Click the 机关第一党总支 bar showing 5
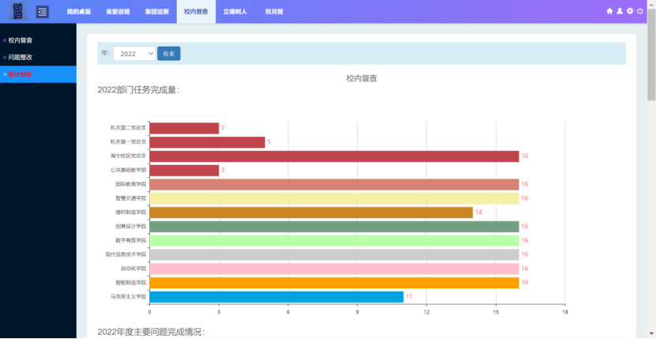This screenshot has width=656, height=339. (207, 142)
